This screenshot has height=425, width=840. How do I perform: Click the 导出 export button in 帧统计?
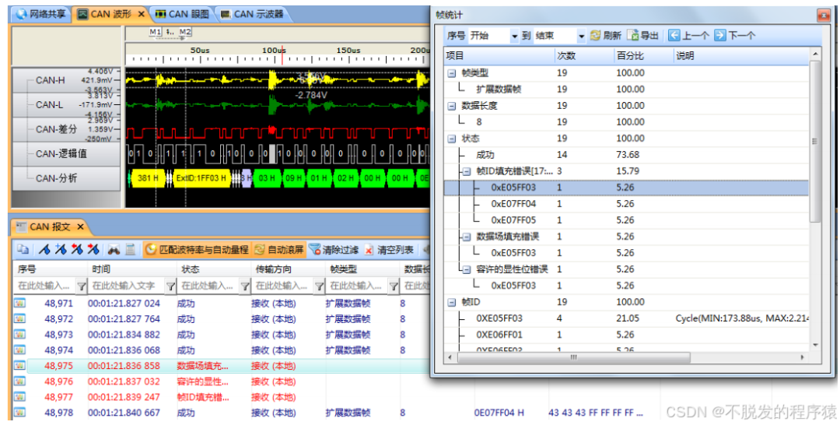(x=643, y=36)
